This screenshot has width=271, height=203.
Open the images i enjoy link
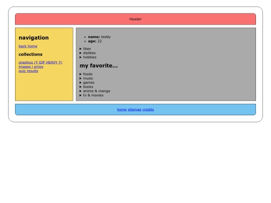(x=31, y=67)
